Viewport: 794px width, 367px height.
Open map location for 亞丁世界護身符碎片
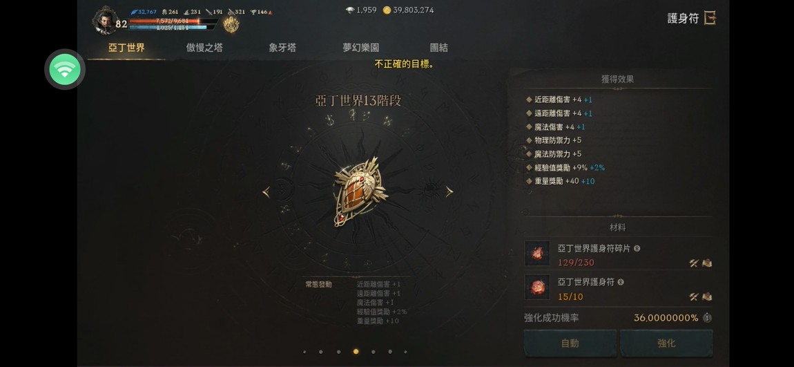pyautogui.click(x=707, y=263)
